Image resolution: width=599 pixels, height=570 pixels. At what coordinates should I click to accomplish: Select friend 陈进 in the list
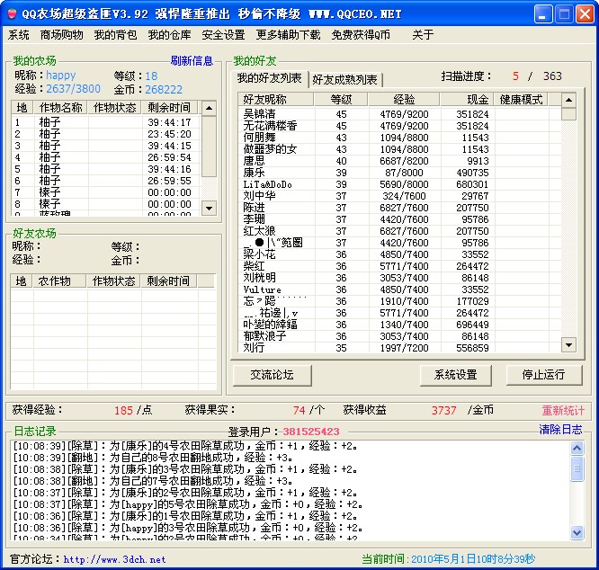399,208
